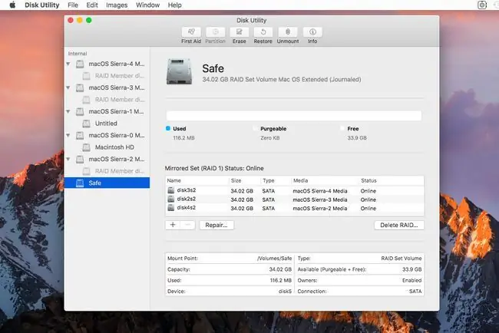Click the disk usage bar
499x333 pixels.
[x=294, y=115]
